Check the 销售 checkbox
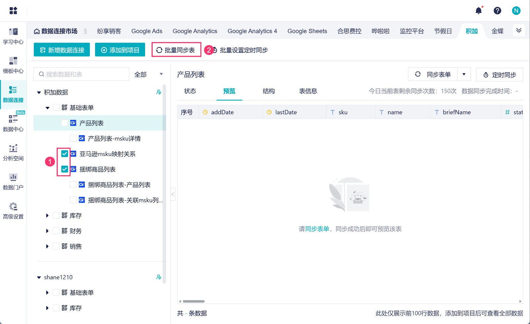The width and height of the screenshot is (530, 324). [56, 246]
